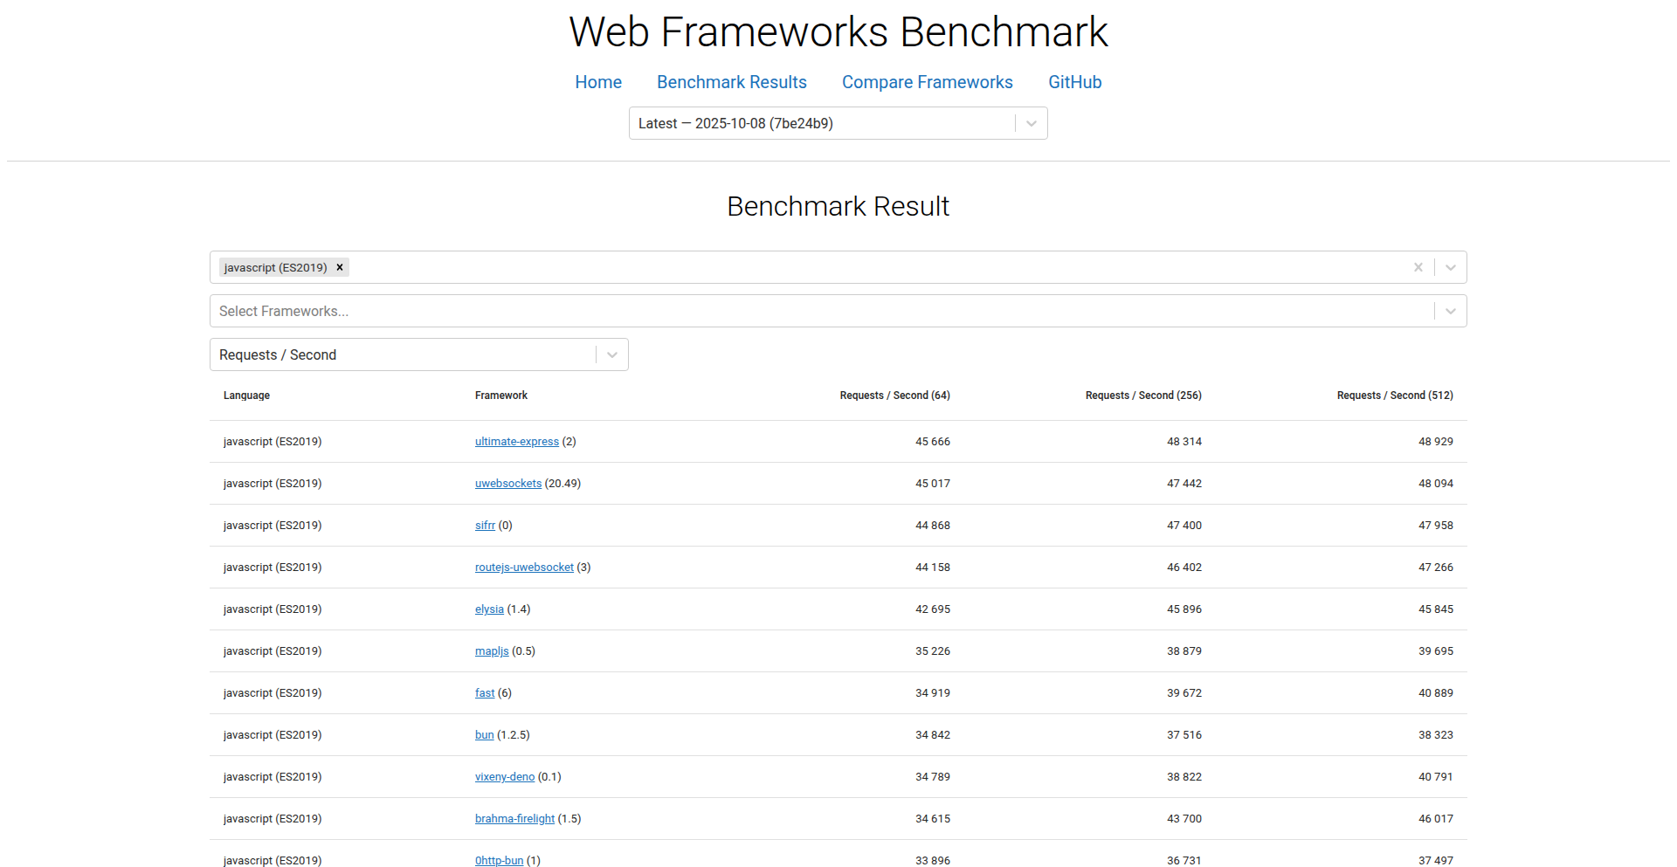Visit the elysia framework link
The height and width of the screenshot is (867, 1677).
pos(489,609)
